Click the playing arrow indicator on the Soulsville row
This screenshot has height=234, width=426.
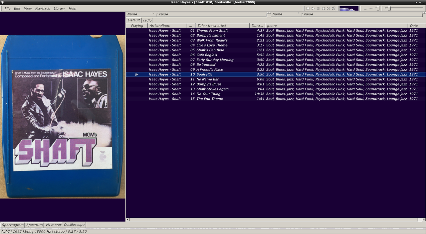coord(137,74)
